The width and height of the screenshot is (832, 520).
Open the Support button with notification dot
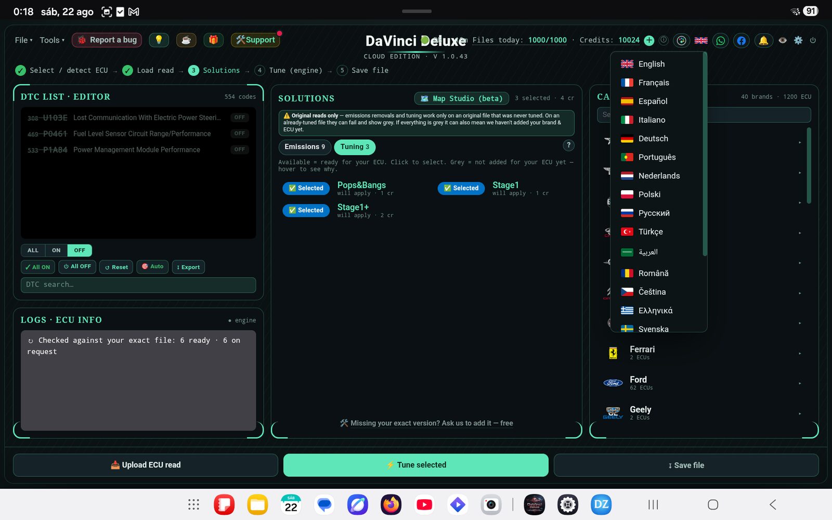(x=255, y=40)
